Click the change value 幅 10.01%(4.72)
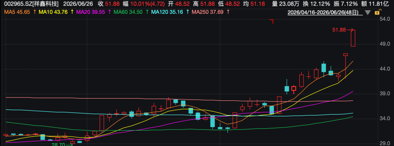Image resolution: width=394 pixels, height=146 pixels. [144, 4]
